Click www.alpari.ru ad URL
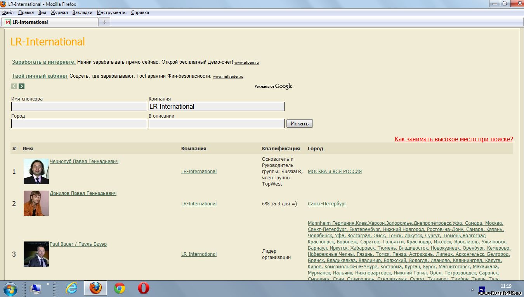 [246, 63]
